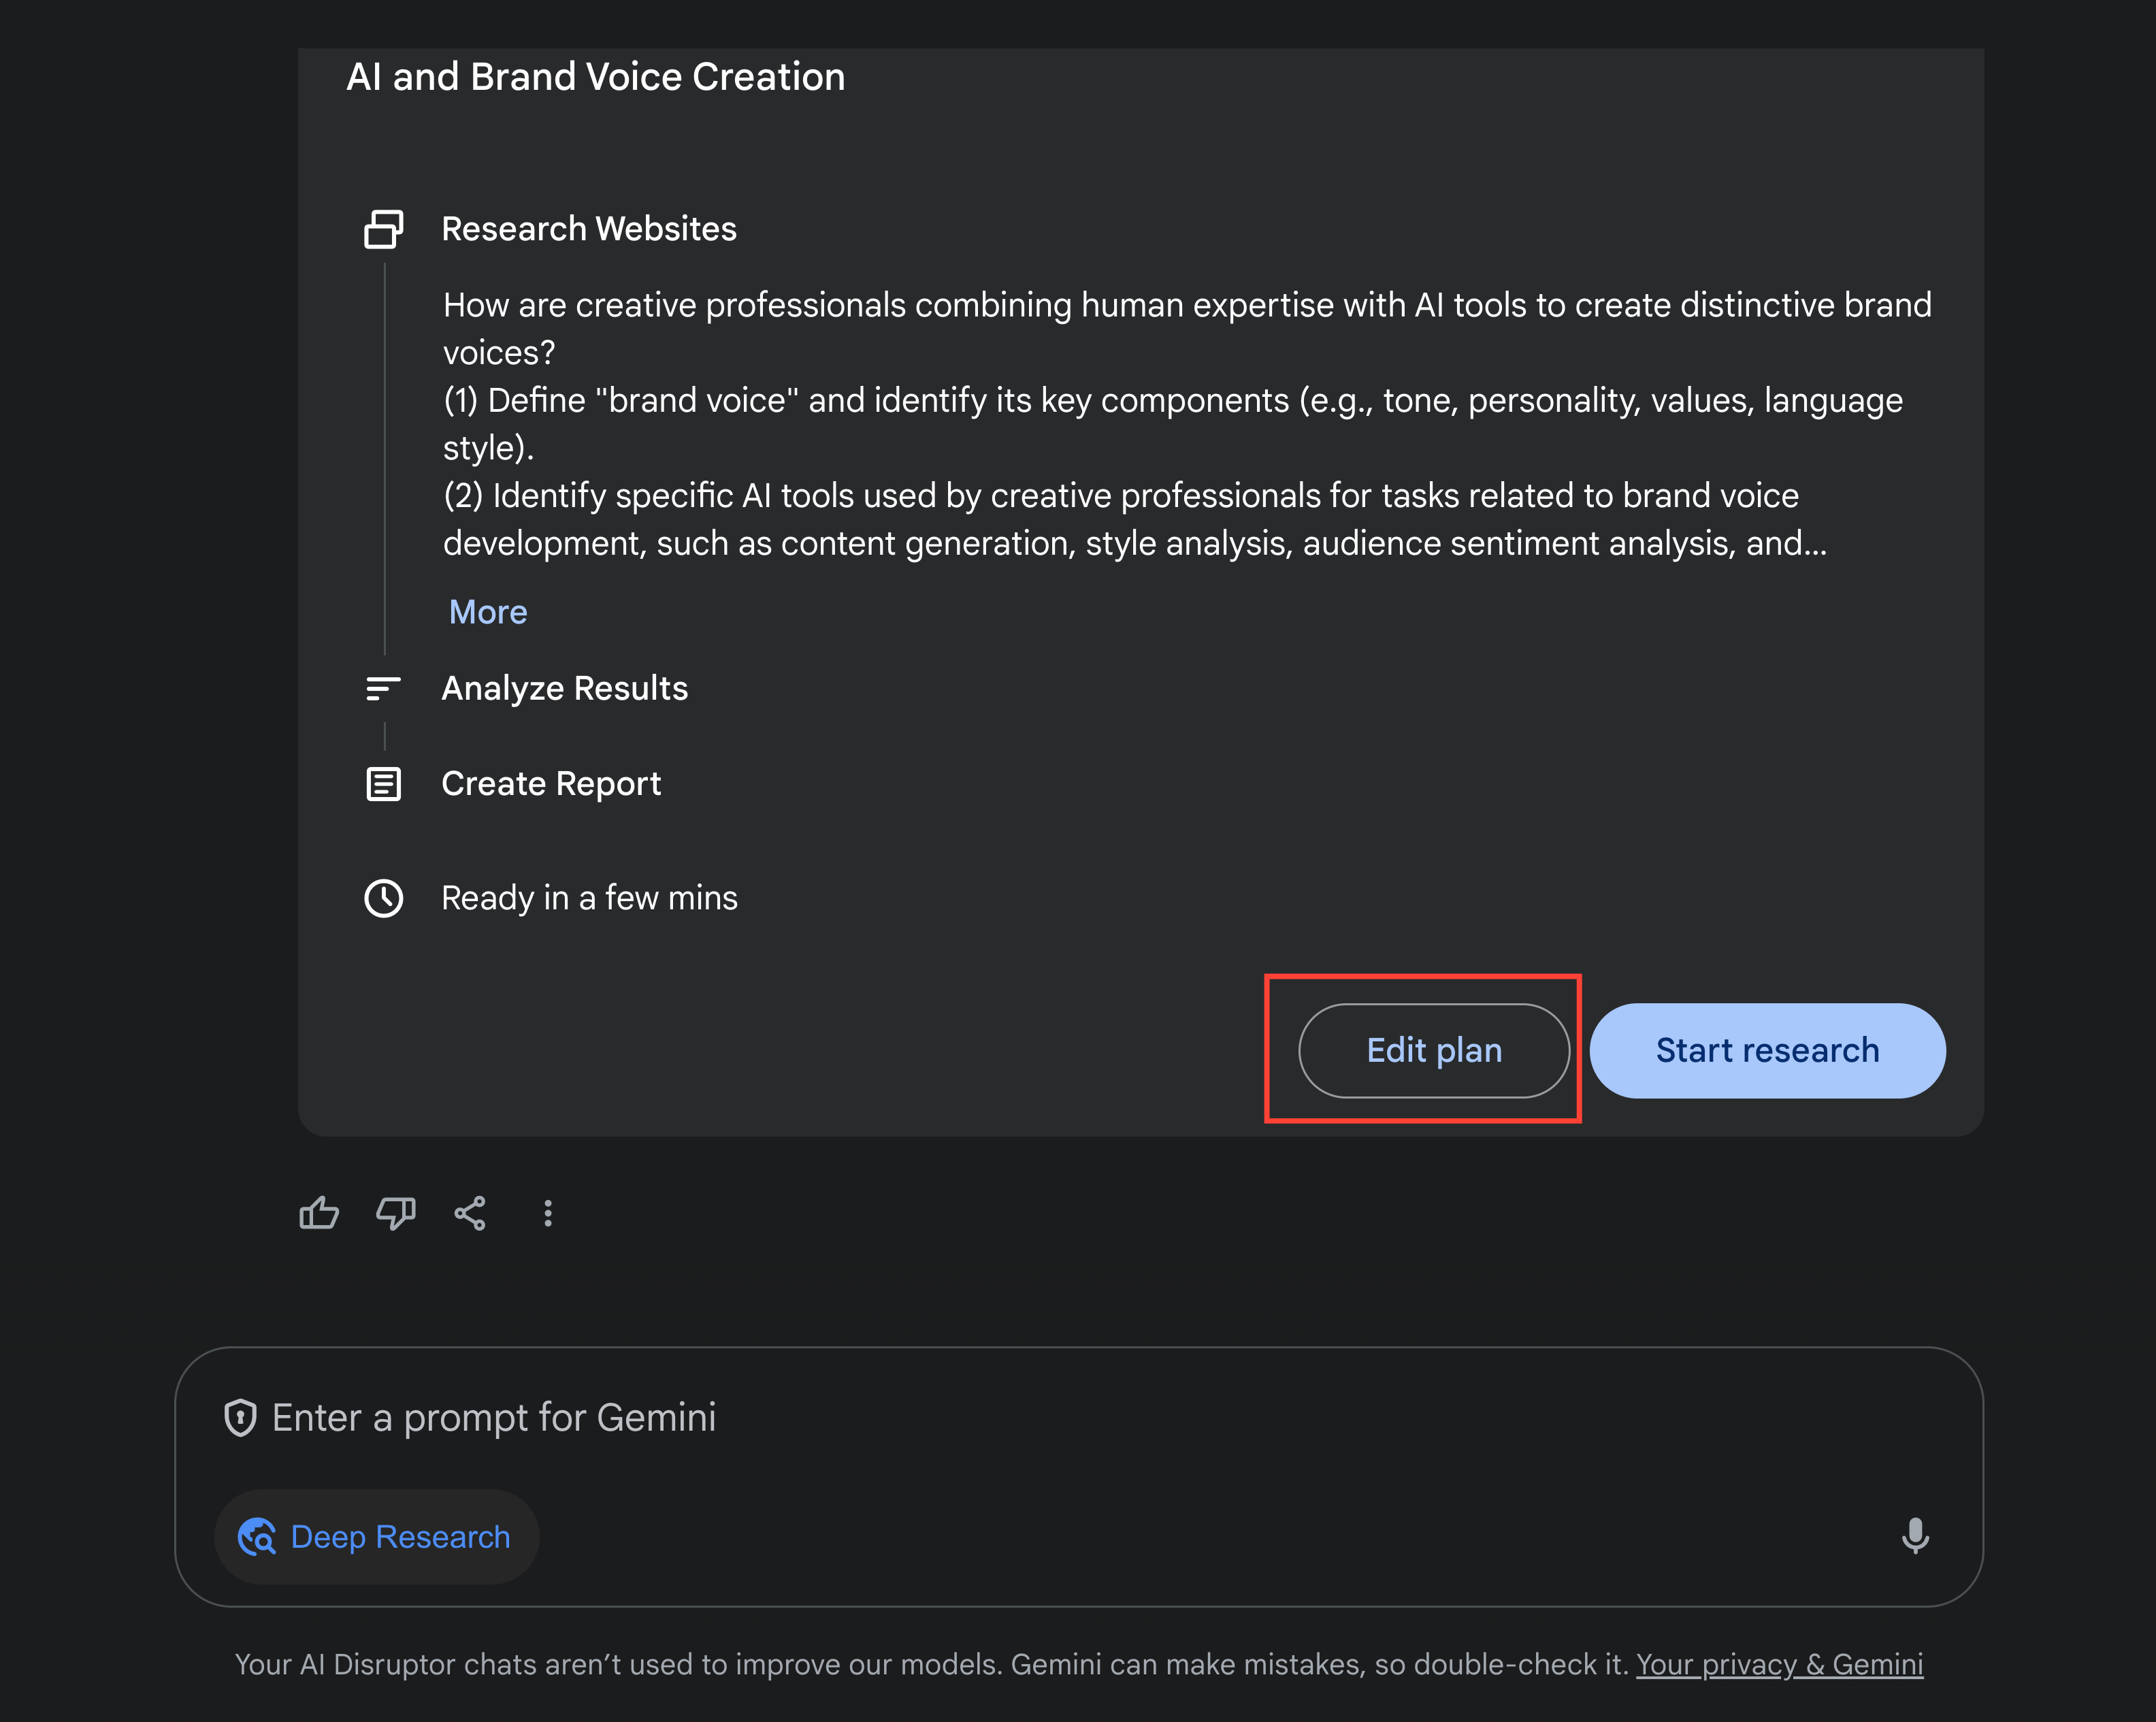The height and width of the screenshot is (1722, 2156).
Task: Share the response via share icon
Action: click(470, 1213)
